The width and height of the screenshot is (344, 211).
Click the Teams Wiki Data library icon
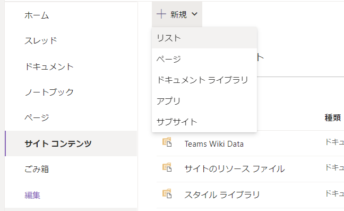167,142
